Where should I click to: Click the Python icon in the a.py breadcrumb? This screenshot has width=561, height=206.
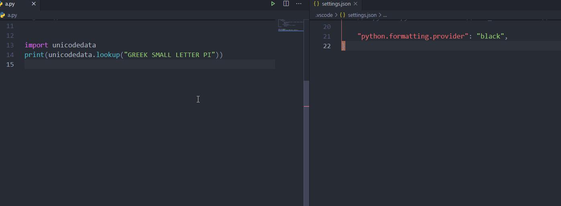[x=3, y=15]
